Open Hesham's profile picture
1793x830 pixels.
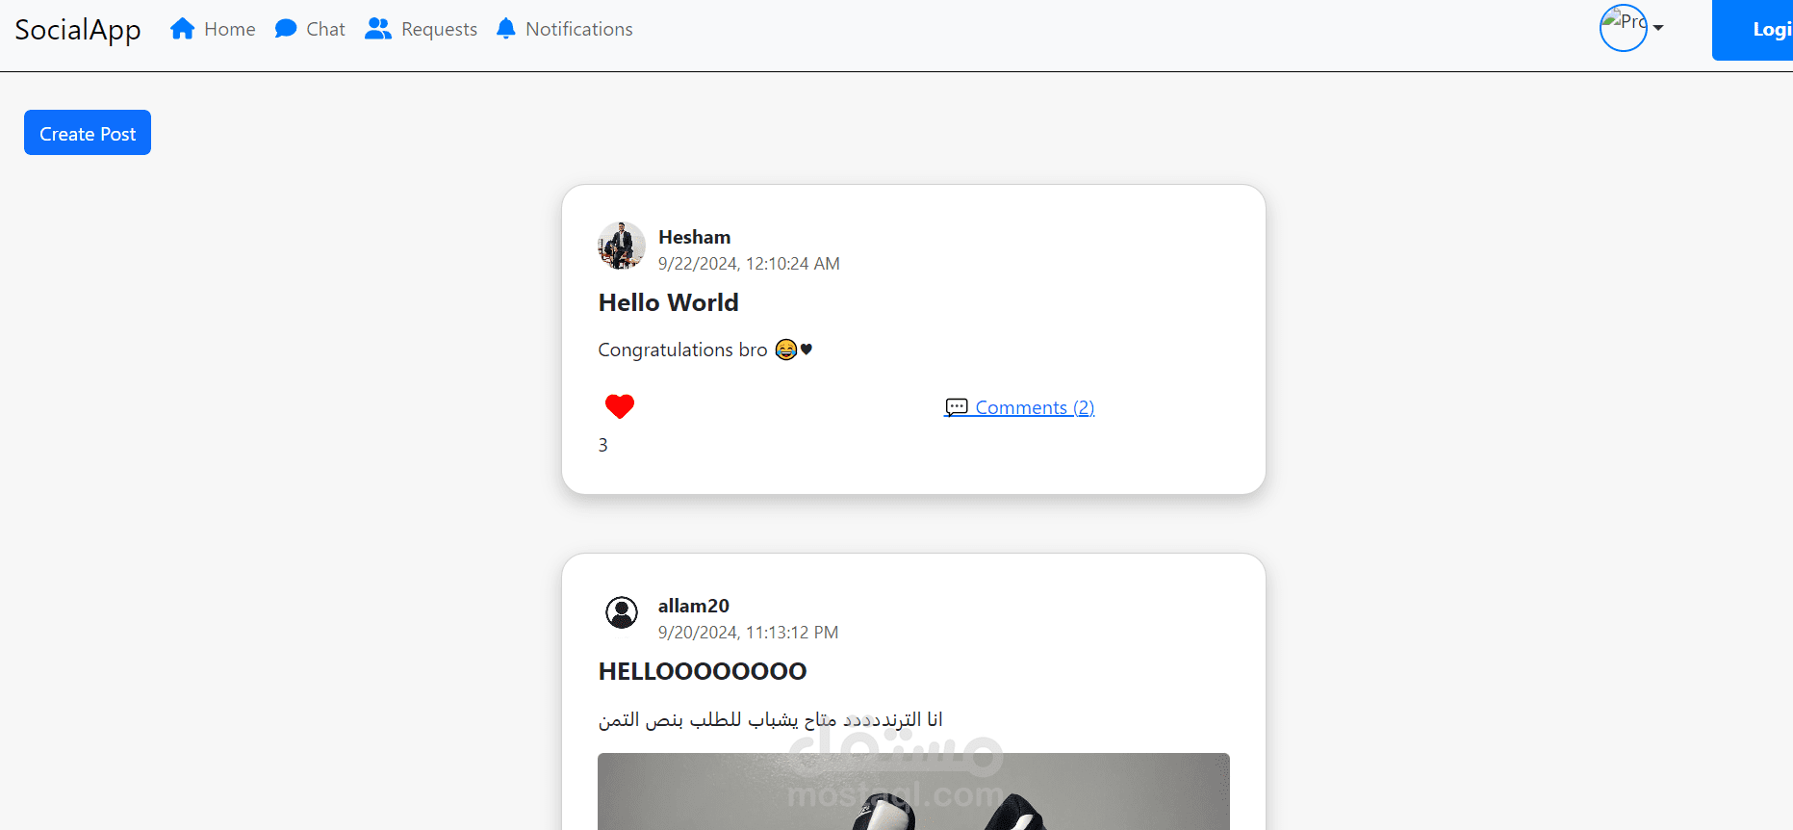click(x=622, y=246)
